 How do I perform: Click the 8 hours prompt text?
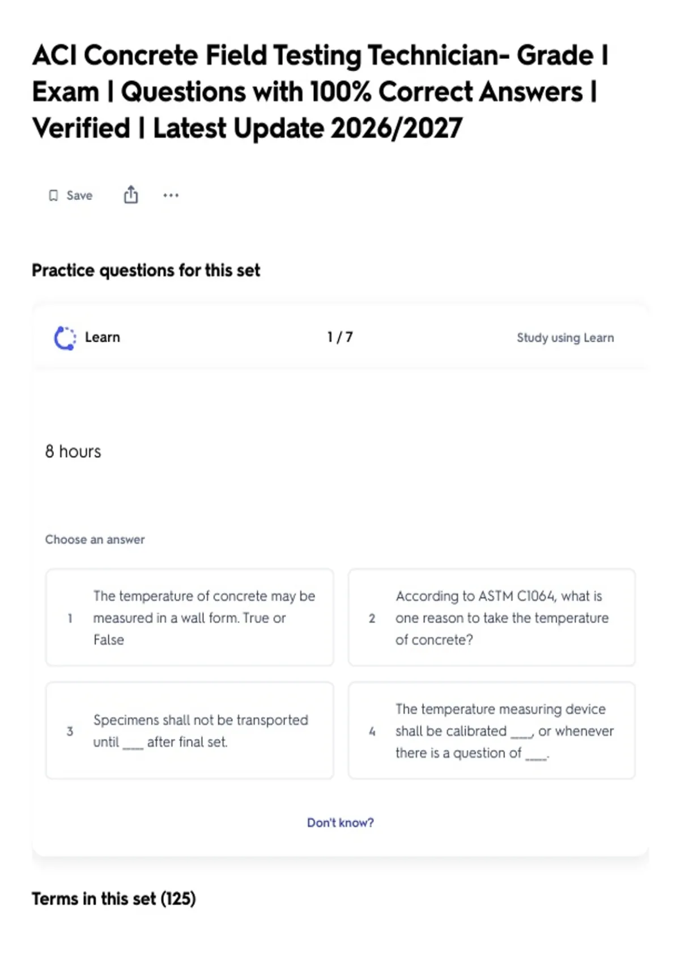pos(73,451)
